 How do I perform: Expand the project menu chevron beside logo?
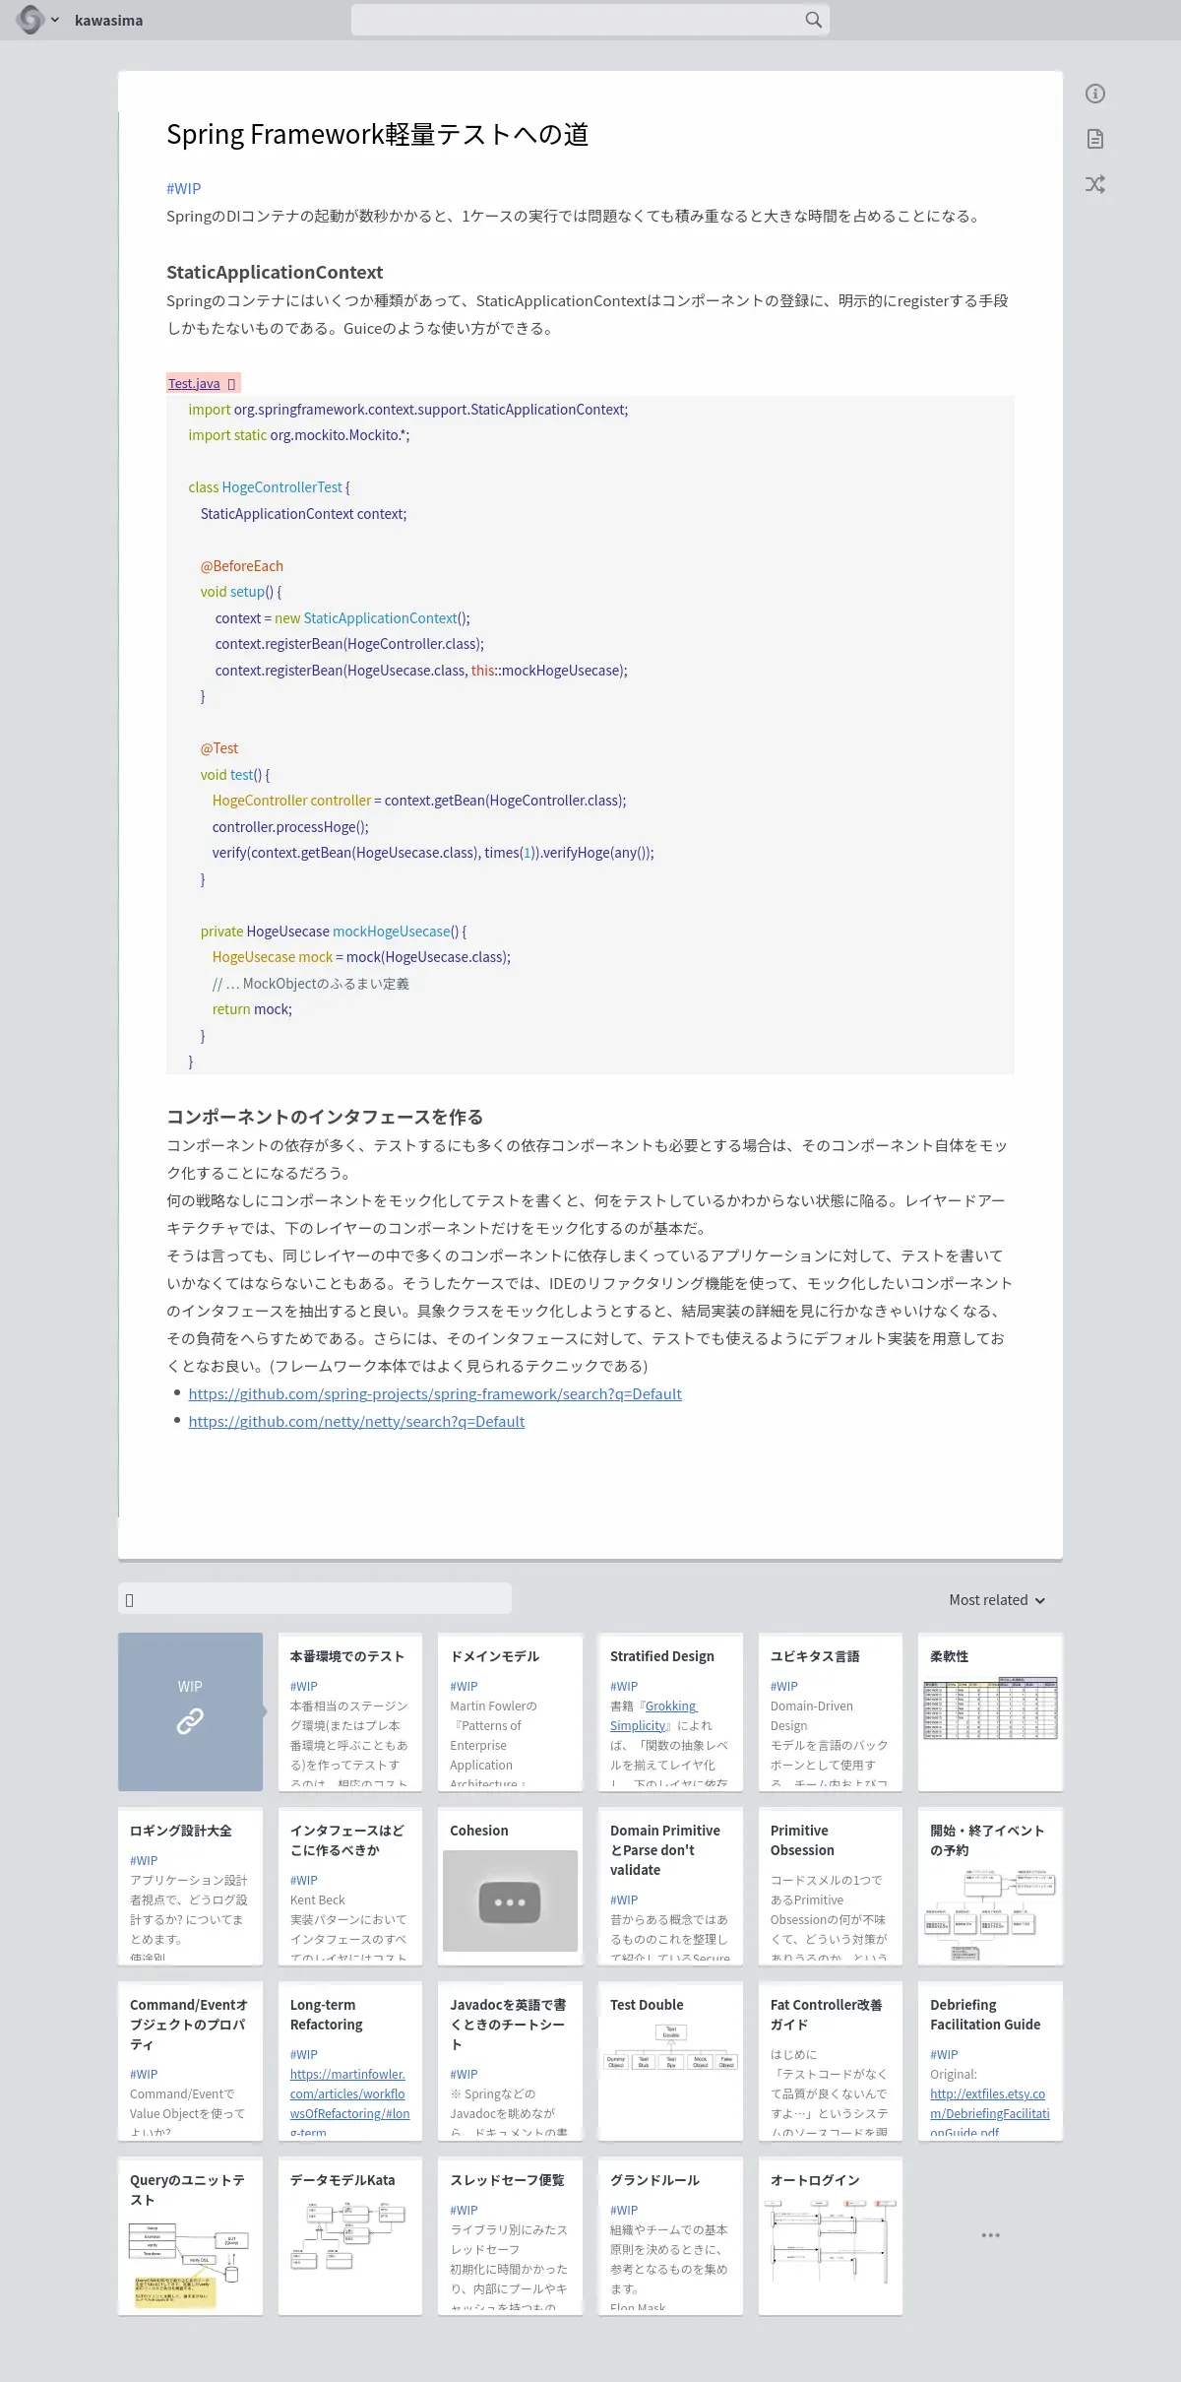click(x=55, y=20)
